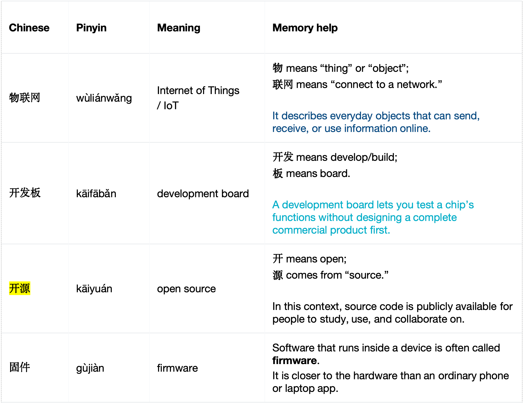Click the Memory help column header
This screenshot has height=403, width=523.
click(x=305, y=28)
